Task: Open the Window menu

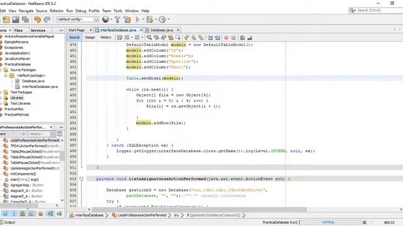Action: 132,11
